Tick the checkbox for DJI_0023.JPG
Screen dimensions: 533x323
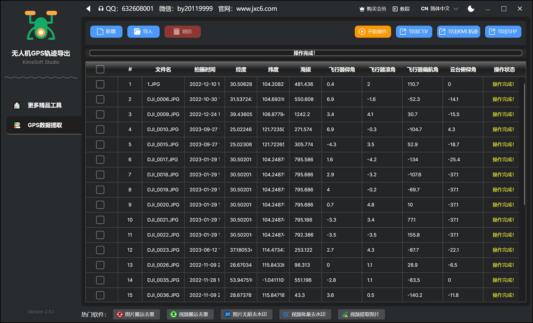[100, 250]
